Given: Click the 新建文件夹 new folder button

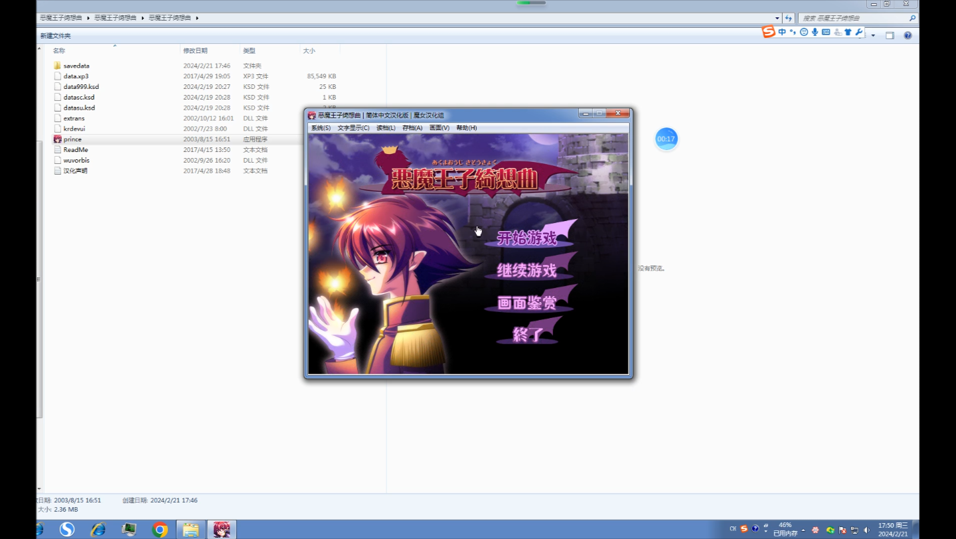Looking at the screenshot, I should pos(55,36).
